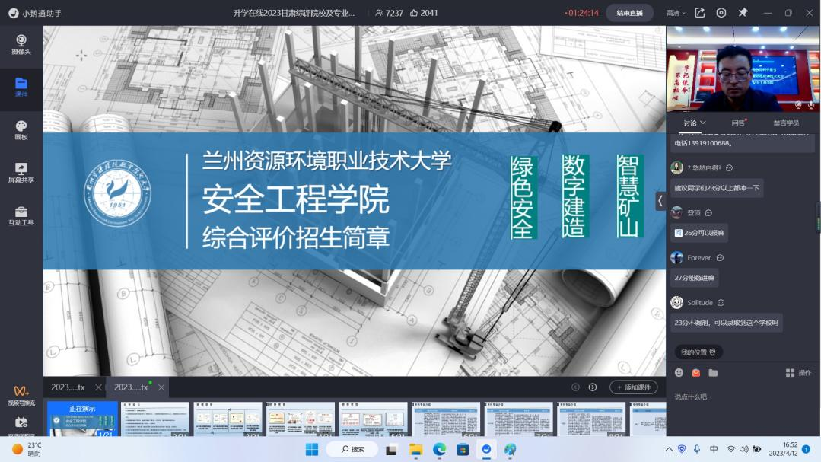Select the second slide thumbnail

coord(155,419)
